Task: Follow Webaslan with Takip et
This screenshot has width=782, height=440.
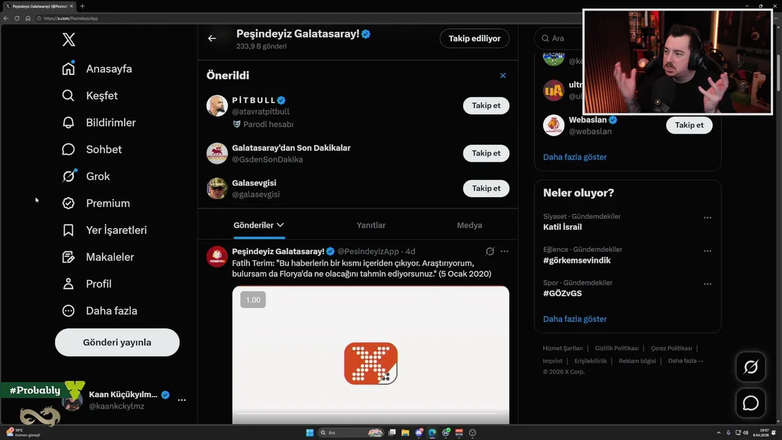Action: coord(689,125)
